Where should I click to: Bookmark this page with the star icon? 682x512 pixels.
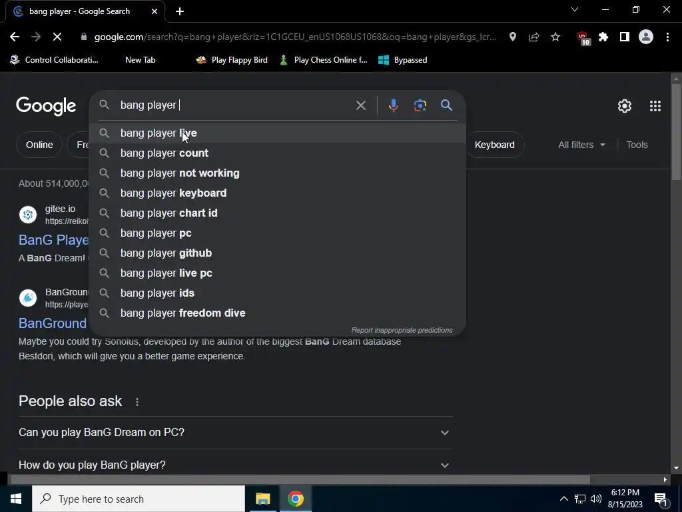(x=555, y=37)
